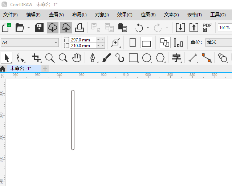232x186 pixels.
Task: Create a new document
Action: point(7,28)
